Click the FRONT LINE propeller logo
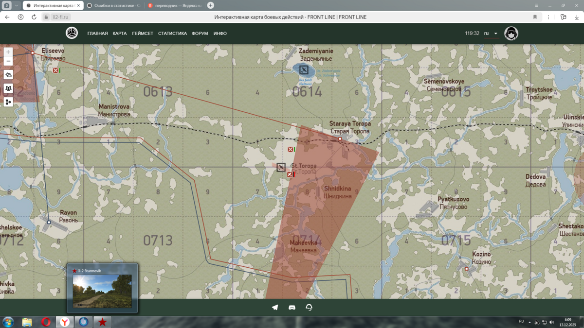This screenshot has width=584, height=328. (x=72, y=33)
